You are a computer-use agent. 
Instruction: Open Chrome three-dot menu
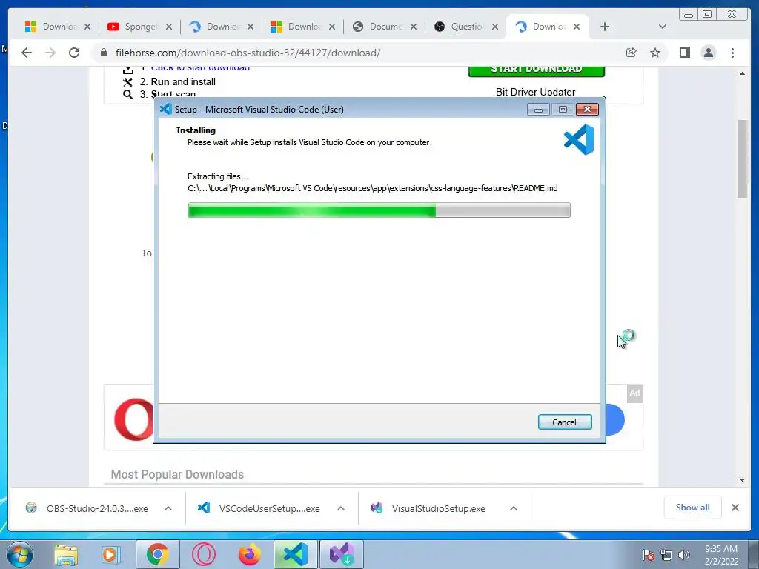[x=732, y=53]
